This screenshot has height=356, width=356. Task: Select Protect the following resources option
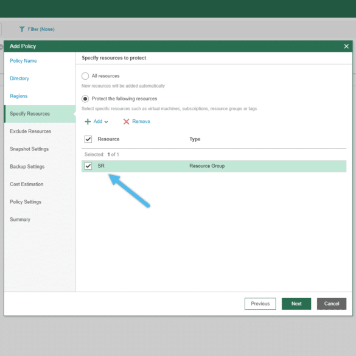(x=85, y=99)
